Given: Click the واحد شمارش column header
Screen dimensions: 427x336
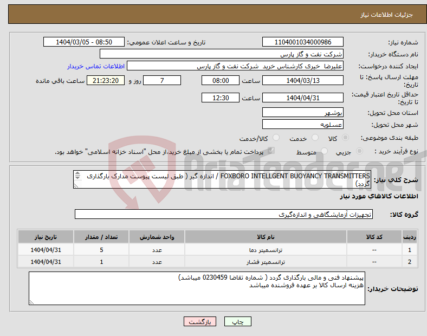Looking at the screenshot, I should (157, 237).
